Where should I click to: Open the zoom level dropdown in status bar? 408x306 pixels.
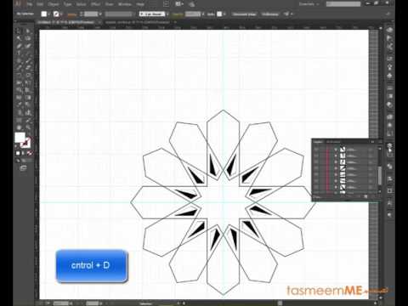click(71, 303)
